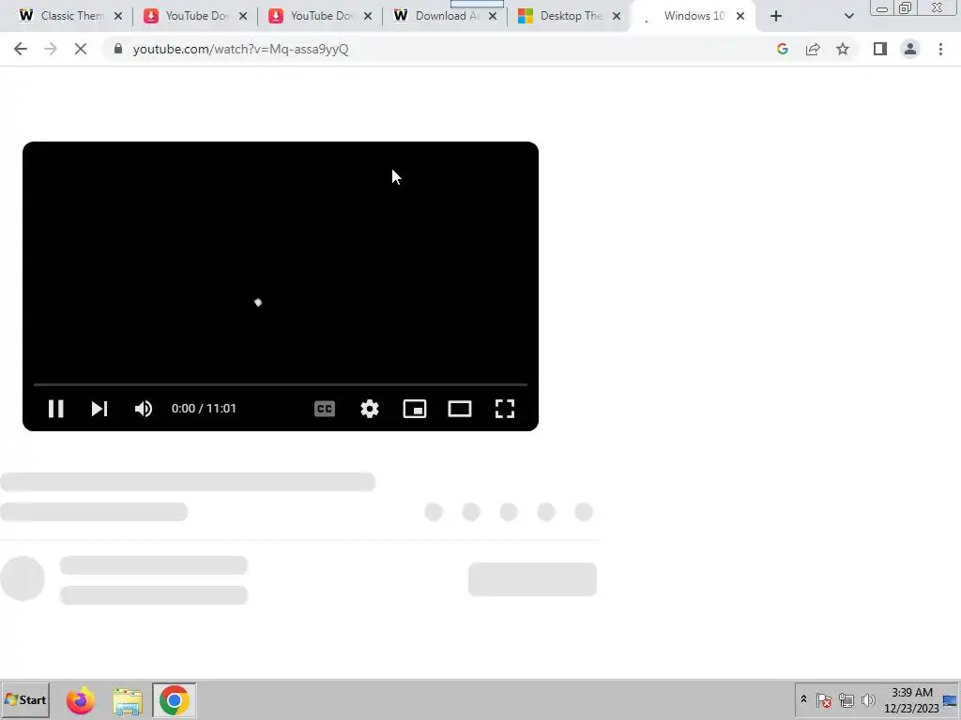Click the video time display 0:00 / 11:01
The width and height of the screenshot is (961, 720).
coord(204,409)
